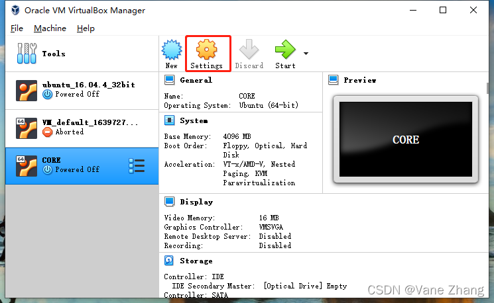Click the Acceleration label

190,164
